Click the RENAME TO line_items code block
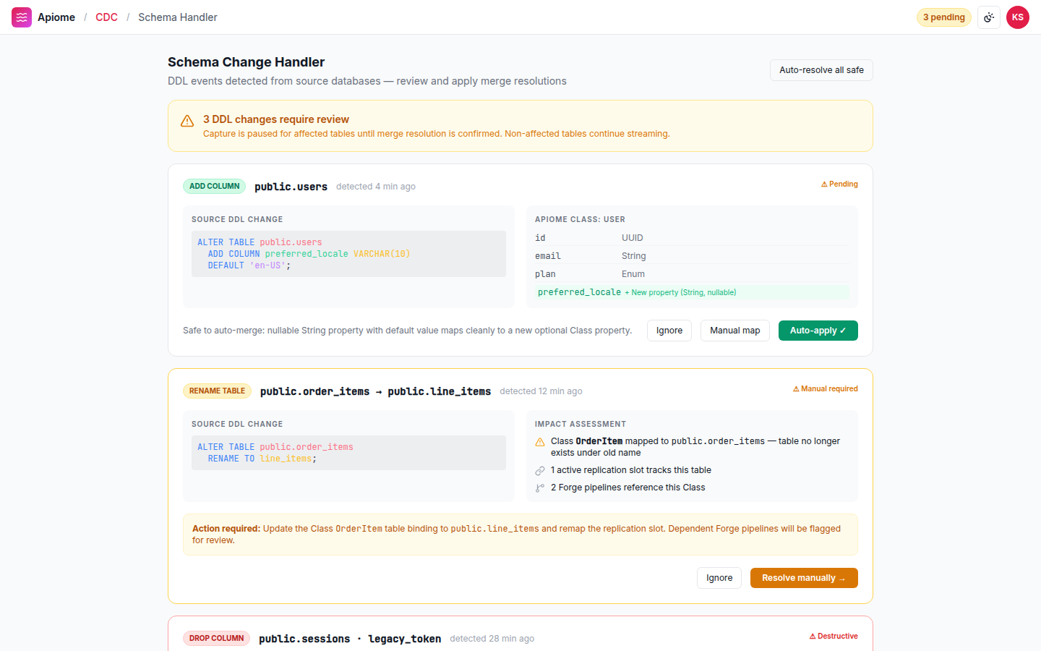The height and width of the screenshot is (651, 1041). (348, 453)
